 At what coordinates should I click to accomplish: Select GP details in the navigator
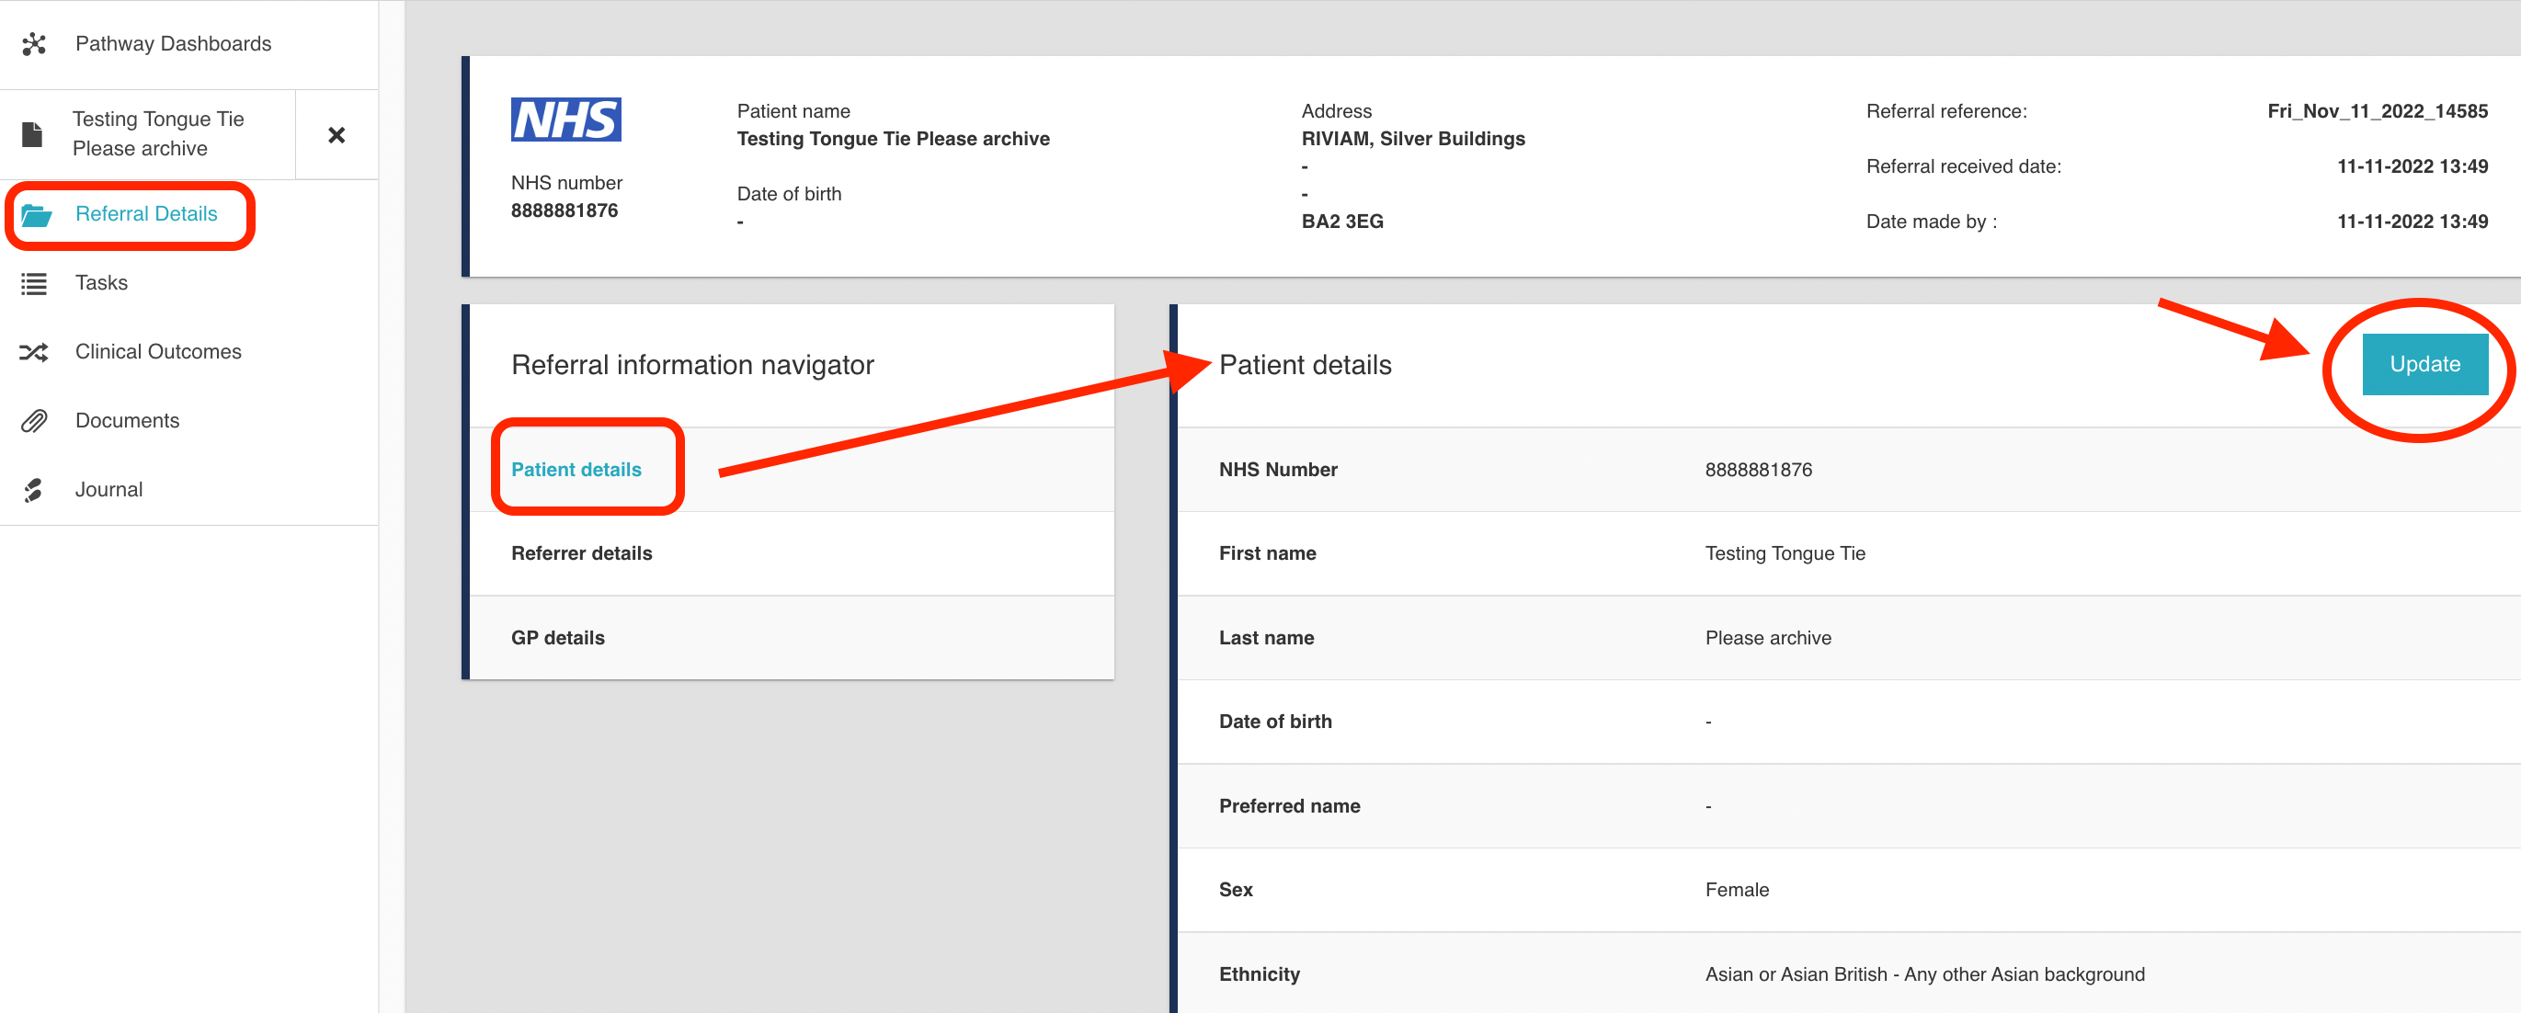pyautogui.click(x=558, y=638)
